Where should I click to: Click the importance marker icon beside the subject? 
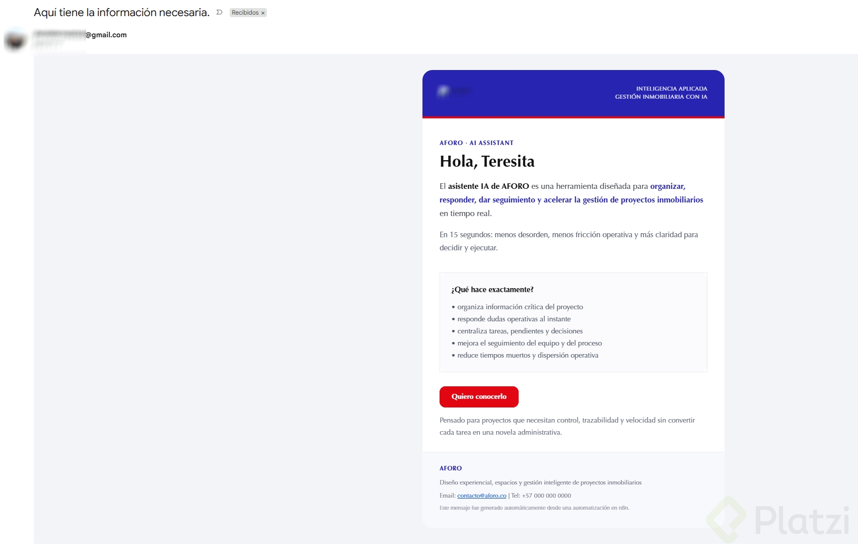(220, 13)
